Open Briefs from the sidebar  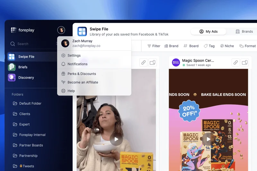click(x=23, y=67)
